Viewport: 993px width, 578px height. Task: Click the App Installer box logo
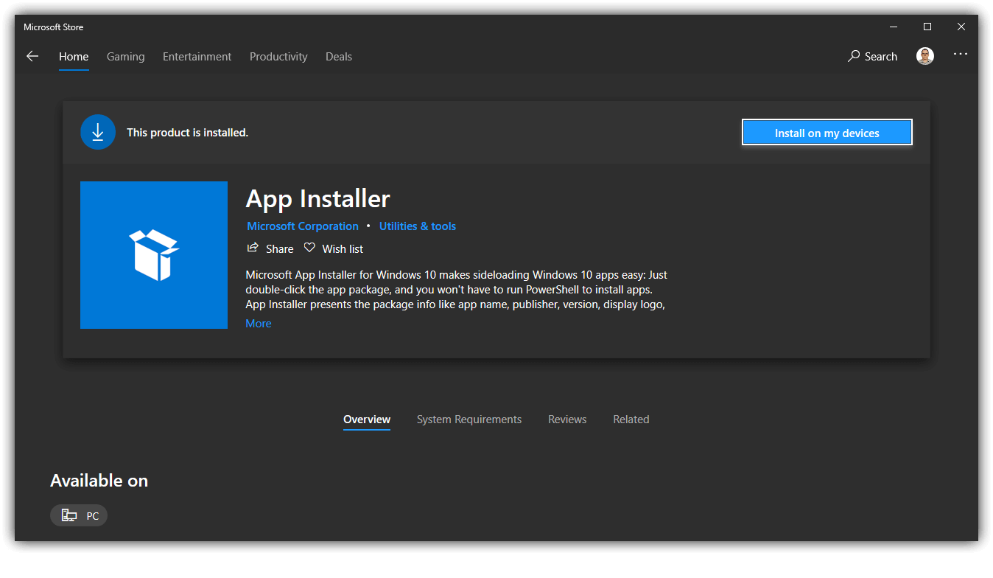point(154,255)
